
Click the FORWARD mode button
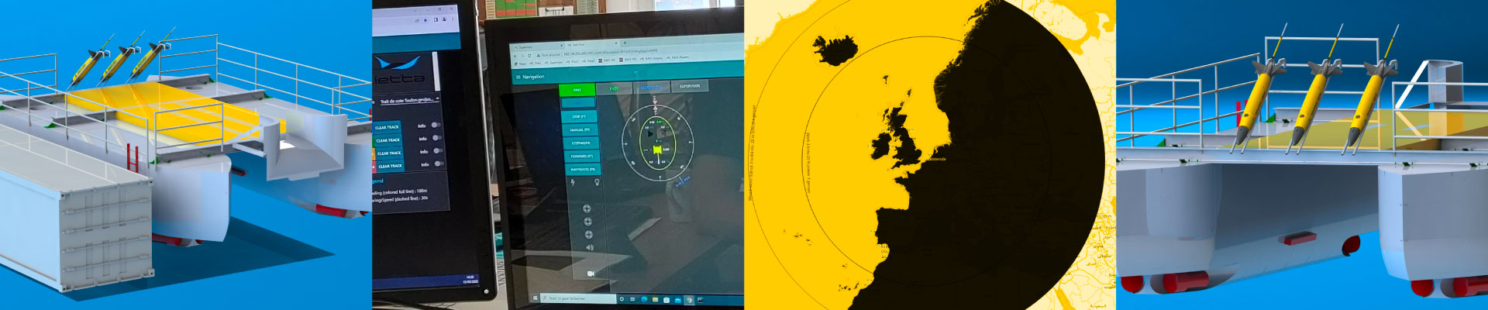pyautogui.click(x=582, y=156)
